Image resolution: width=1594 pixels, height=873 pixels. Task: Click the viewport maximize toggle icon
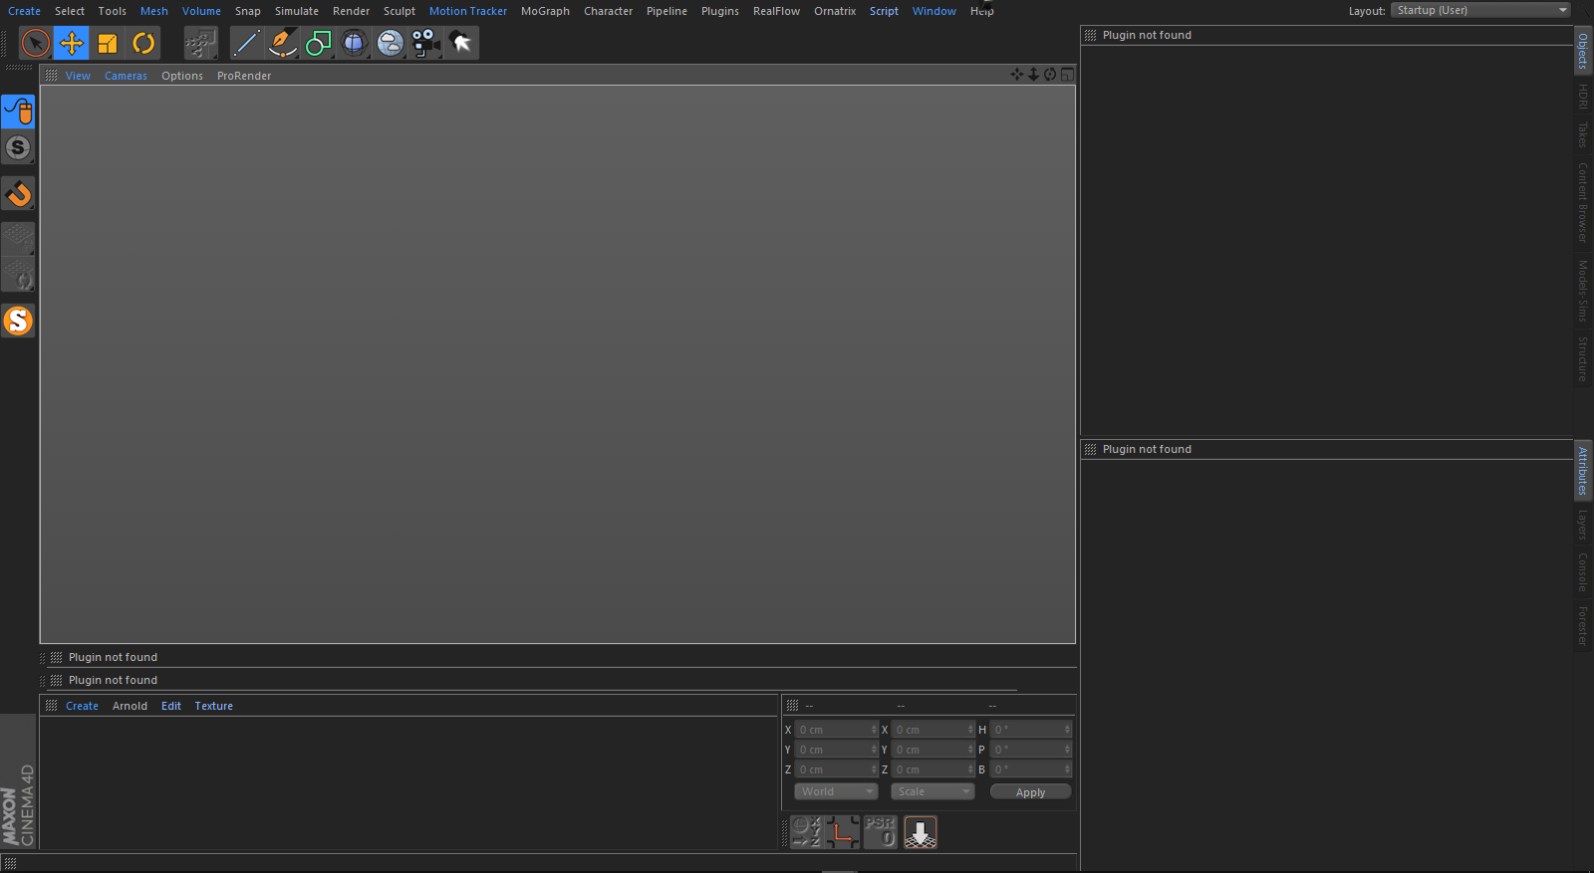click(1067, 75)
